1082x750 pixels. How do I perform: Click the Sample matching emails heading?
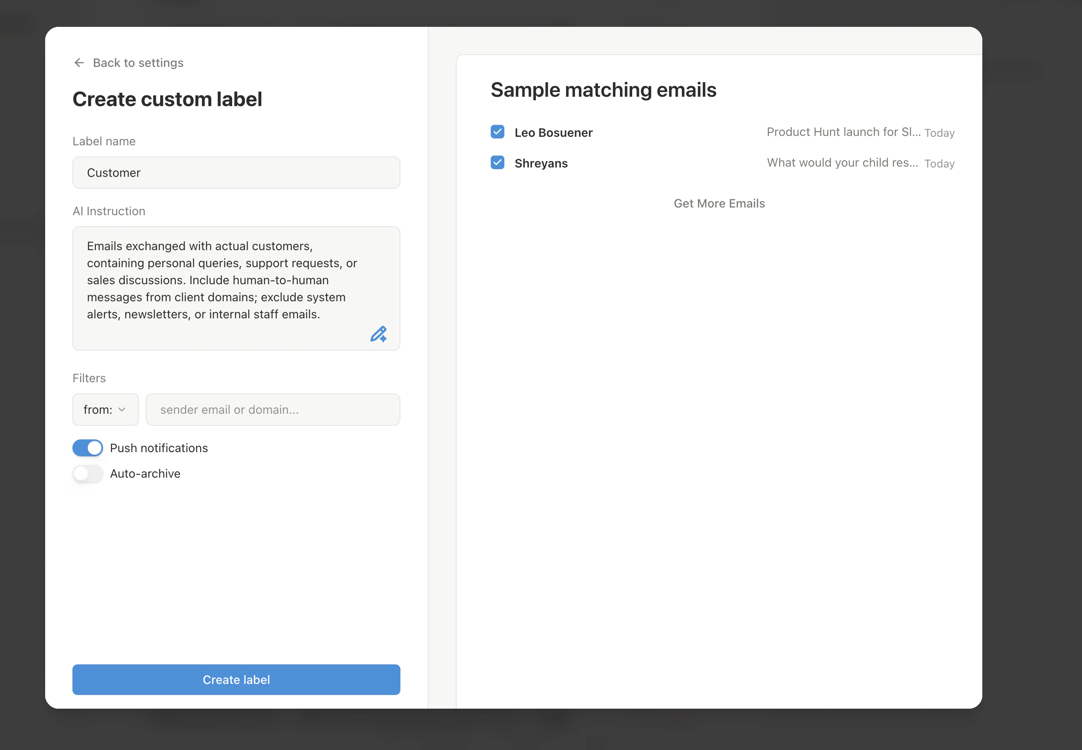[604, 90]
